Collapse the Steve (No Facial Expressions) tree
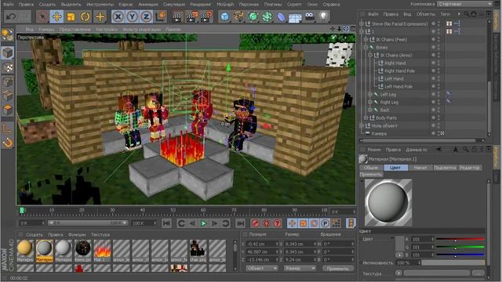The image size is (502, 282). [x=362, y=23]
